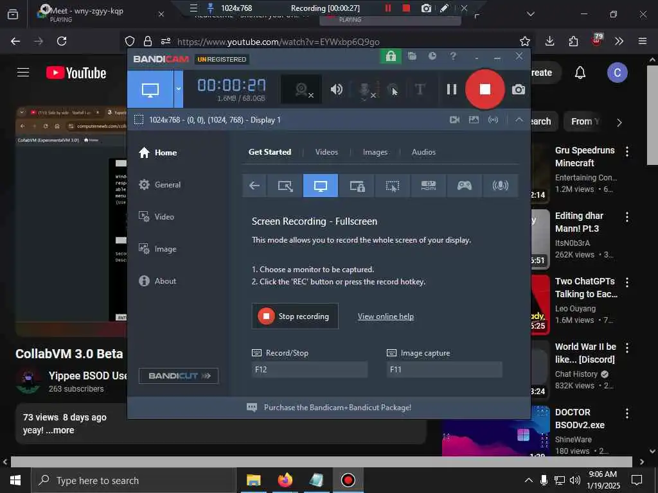Image resolution: width=658 pixels, height=493 pixels.
Task: Open Firefox downloads panel
Action: tap(550, 41)
